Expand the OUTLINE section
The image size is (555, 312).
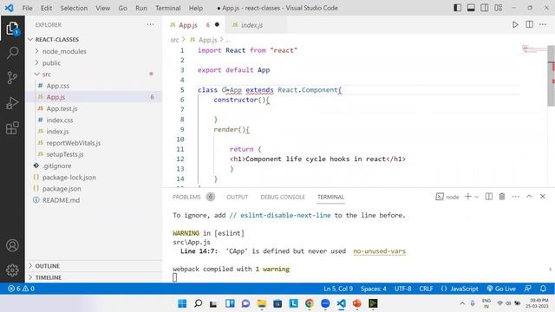tap(47, 266)
